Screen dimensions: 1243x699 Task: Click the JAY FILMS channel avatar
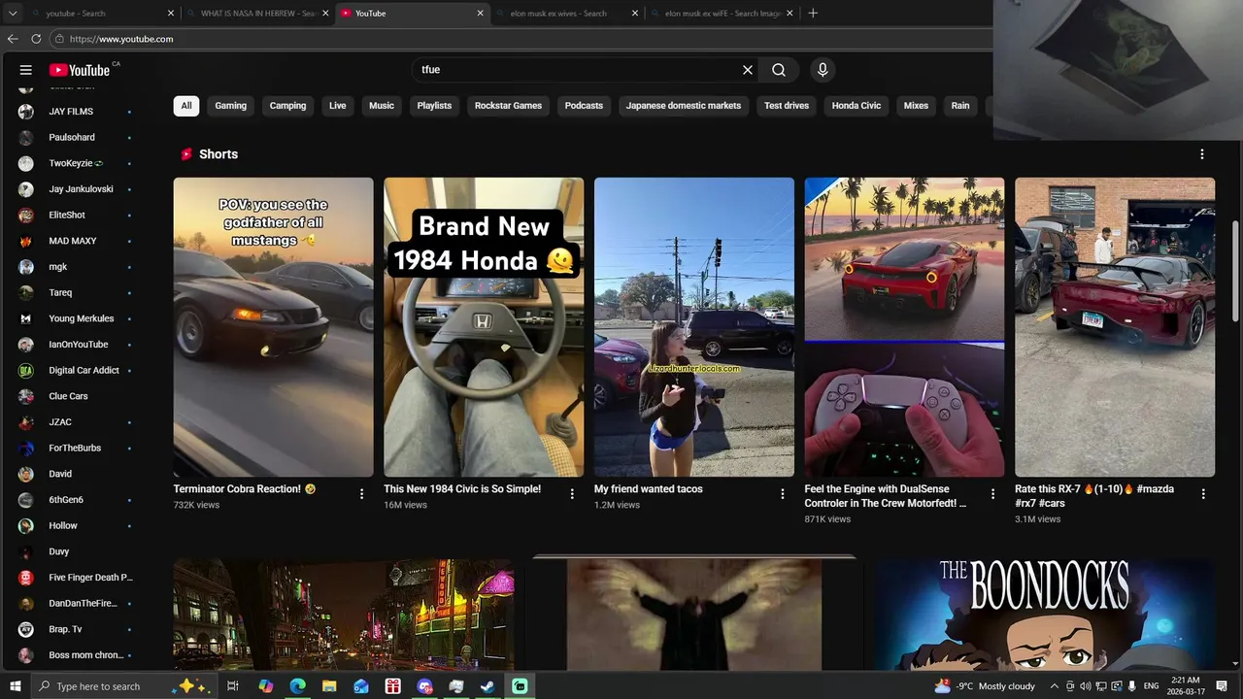[x=26, y=112]
